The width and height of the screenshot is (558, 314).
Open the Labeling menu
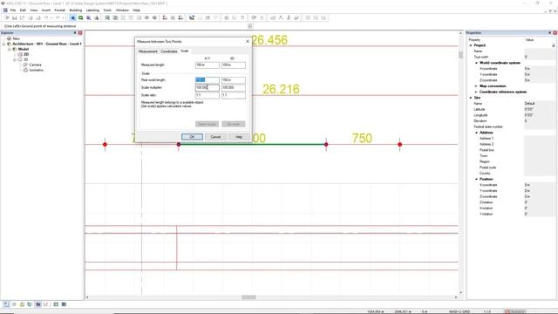coord(92,10)
